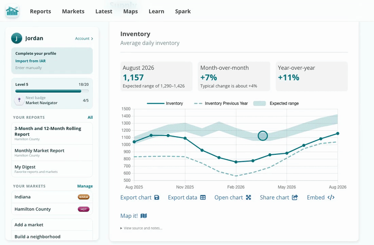Click the Map it! map icon
This screenshot has width=374, height=245.
tap(144, 216)
